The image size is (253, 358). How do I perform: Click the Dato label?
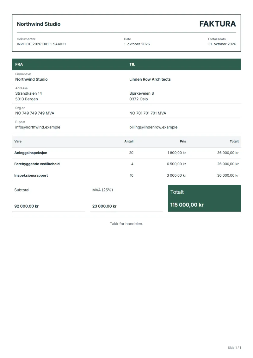(127, 39)
